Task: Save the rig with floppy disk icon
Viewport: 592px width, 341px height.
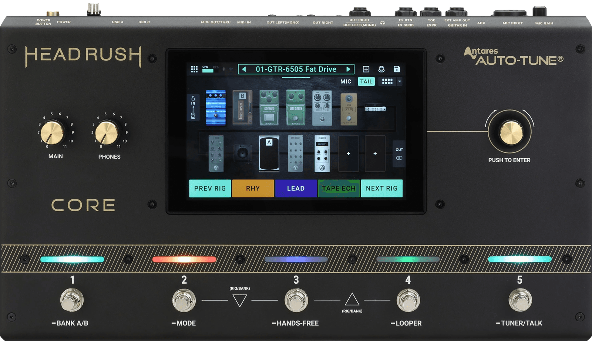Action: coord(397,69)
